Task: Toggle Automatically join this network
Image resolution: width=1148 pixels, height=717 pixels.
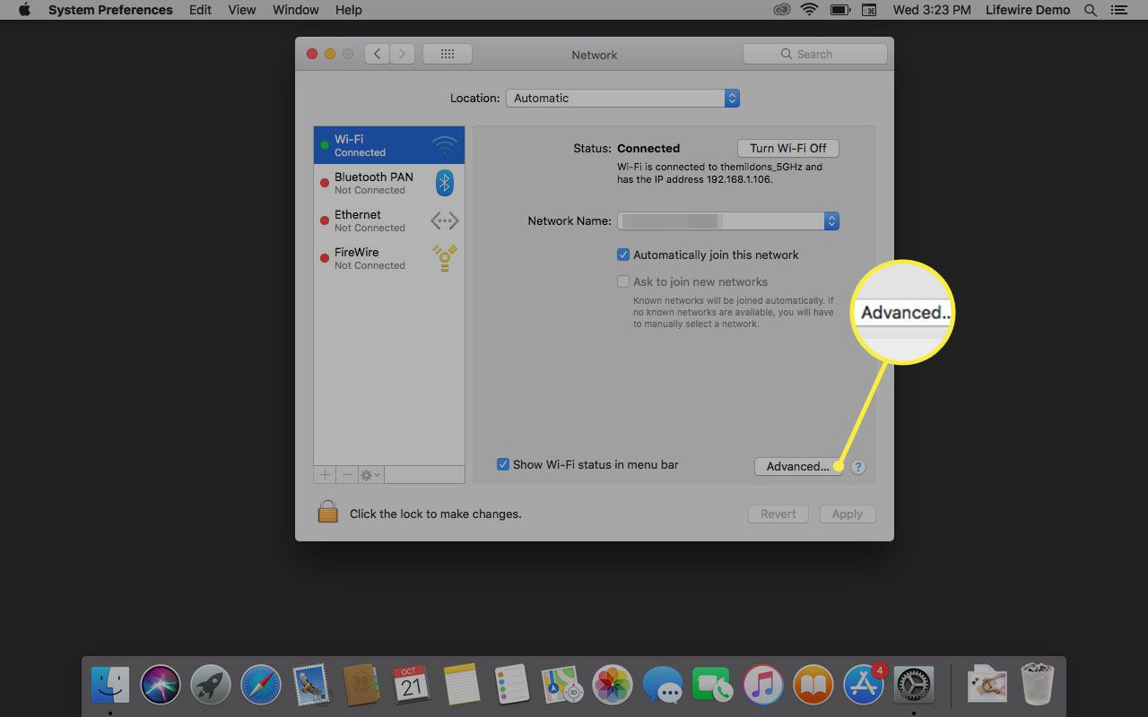Action: click(623, 255)
